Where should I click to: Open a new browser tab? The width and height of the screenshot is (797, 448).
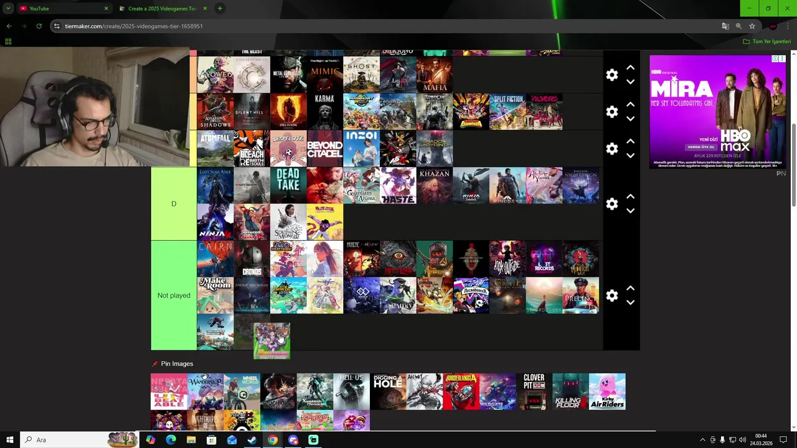pos(220,9)
